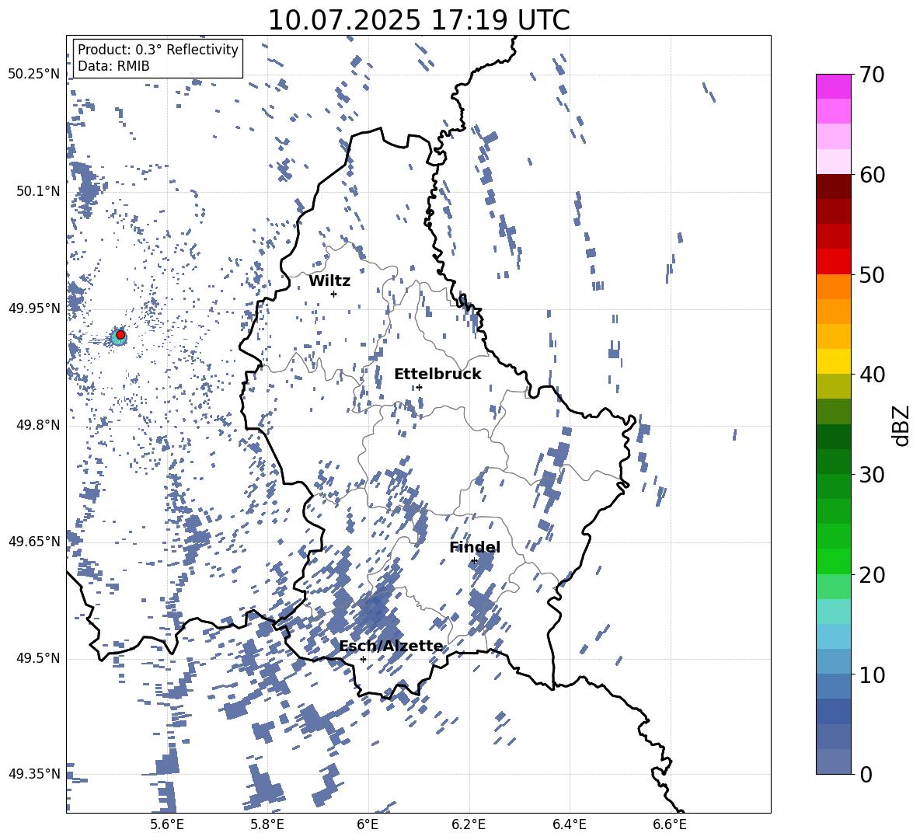Click the 6°E longitude label
This screenshot has width=920, height=840.
tap(368, 824)
